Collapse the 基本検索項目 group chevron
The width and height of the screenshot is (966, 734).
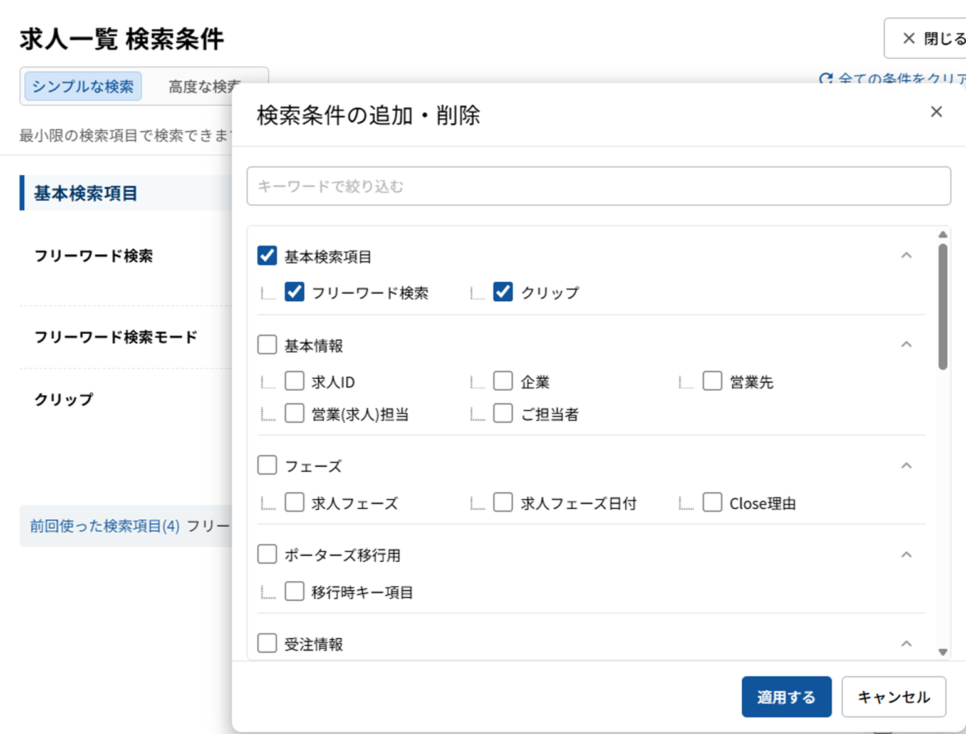click(906, 256)
